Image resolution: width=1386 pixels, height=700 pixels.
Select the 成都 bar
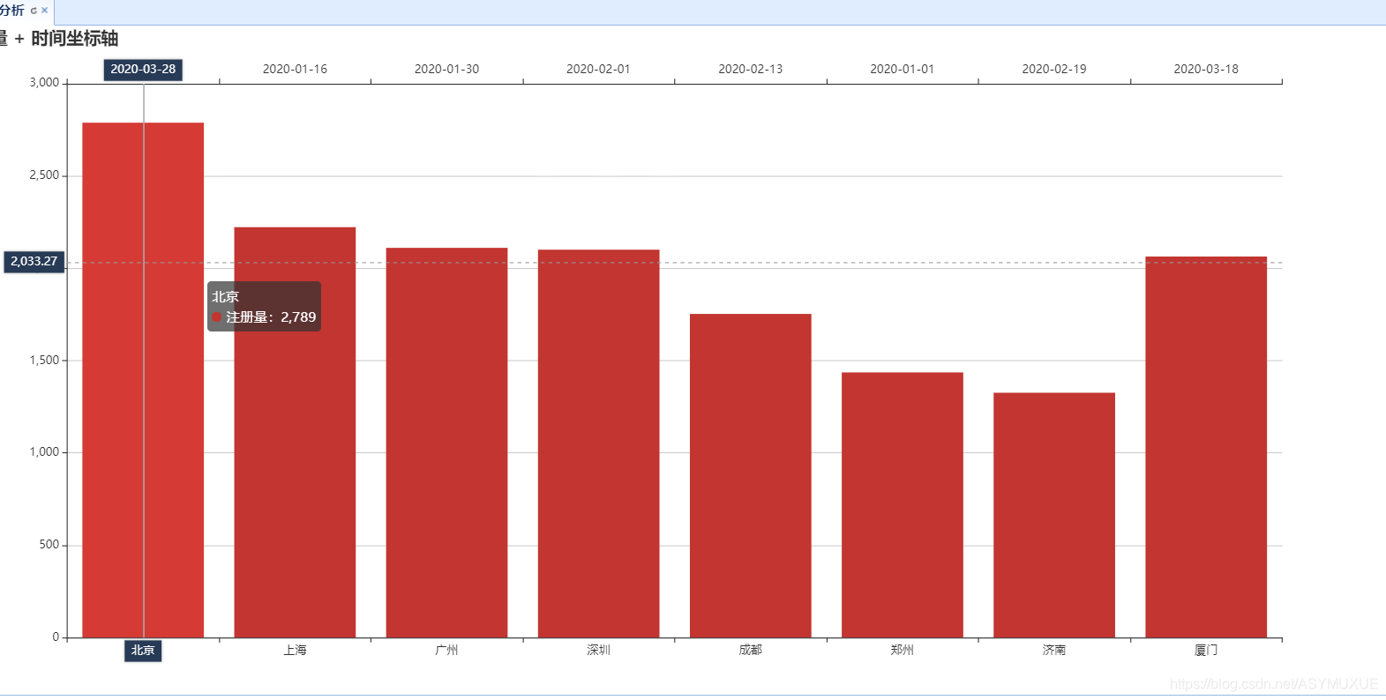tap(750, 475)
